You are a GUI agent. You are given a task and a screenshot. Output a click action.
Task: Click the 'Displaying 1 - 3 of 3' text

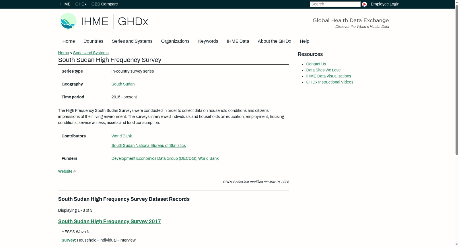point(75,210)
